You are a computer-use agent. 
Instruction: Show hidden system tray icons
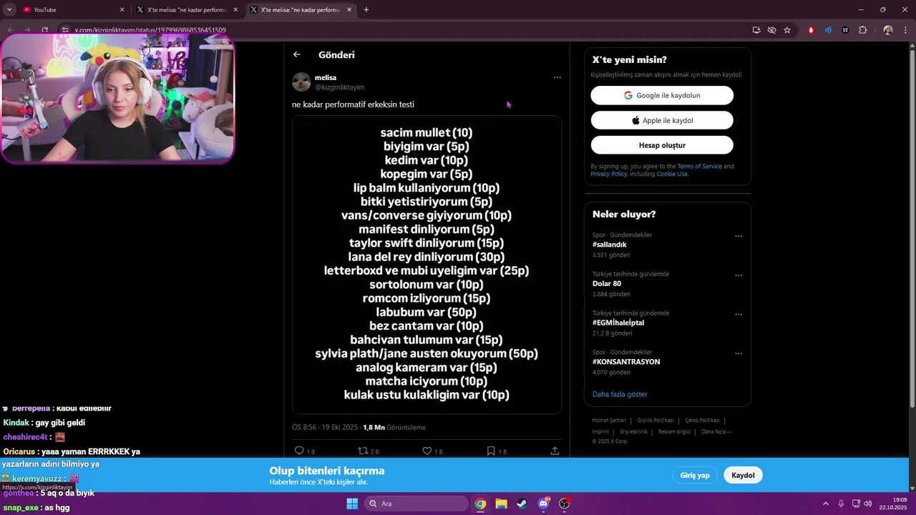[825, 504]
